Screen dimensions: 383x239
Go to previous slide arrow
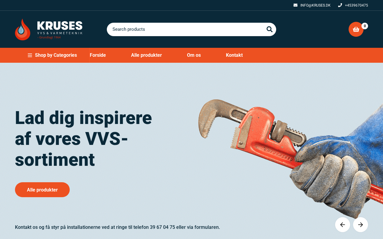[343, 225]
